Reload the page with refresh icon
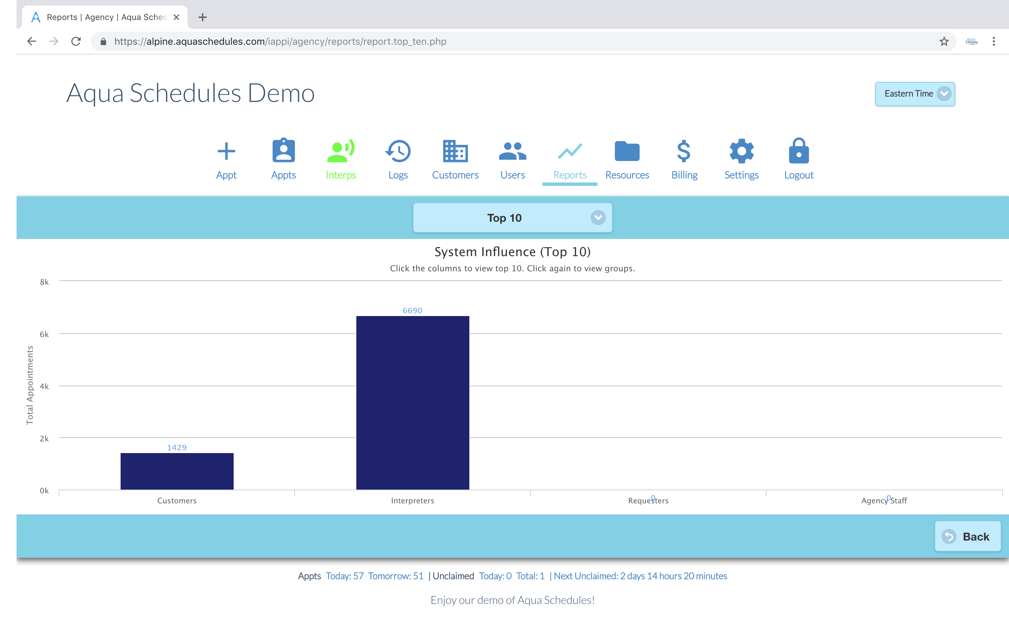Image resolution: width=1009 pixels, height=639 pixels. coord(76,41)
